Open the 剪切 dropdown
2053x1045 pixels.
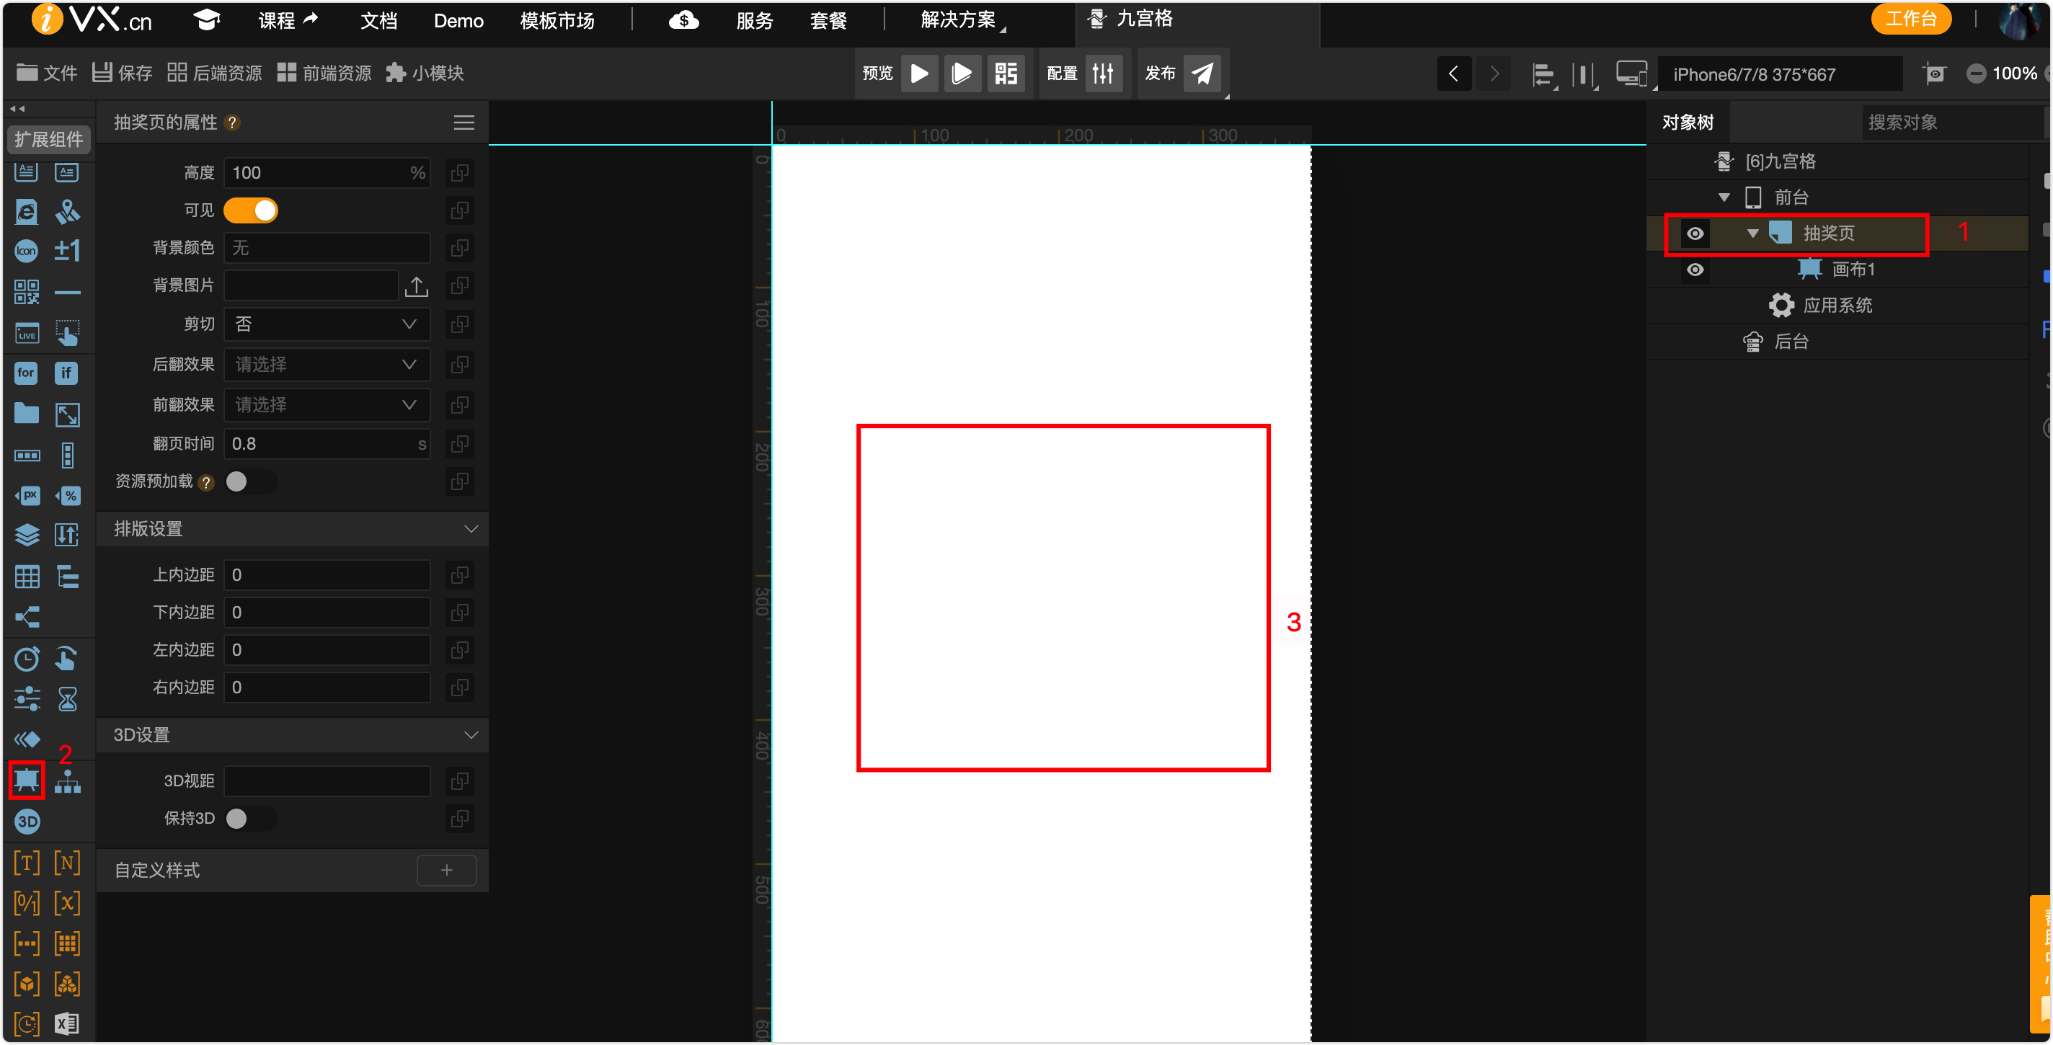327,324
